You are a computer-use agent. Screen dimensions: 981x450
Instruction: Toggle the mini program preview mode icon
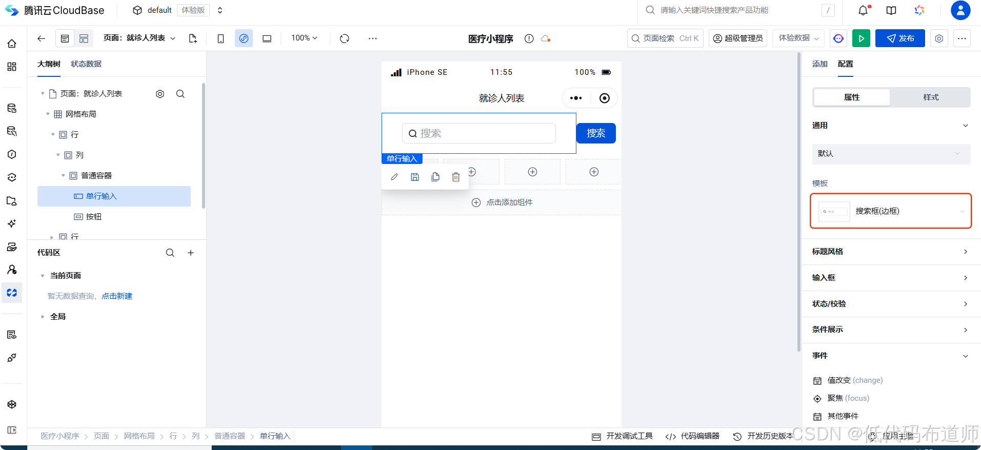244,38
